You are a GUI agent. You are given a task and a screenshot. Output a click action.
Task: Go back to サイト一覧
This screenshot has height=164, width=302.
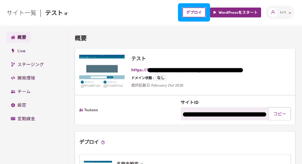tap(21, 13)
